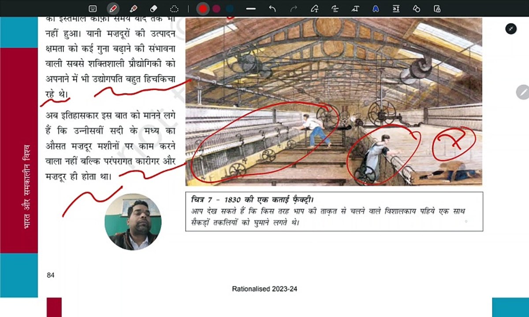
Task: Click the blue letter A icon
Action: (376, 8)
